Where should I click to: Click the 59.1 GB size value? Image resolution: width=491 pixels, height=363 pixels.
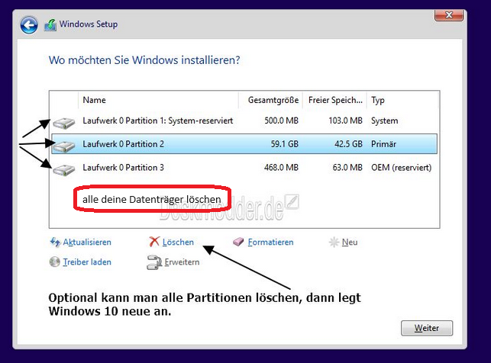(284, 144)
